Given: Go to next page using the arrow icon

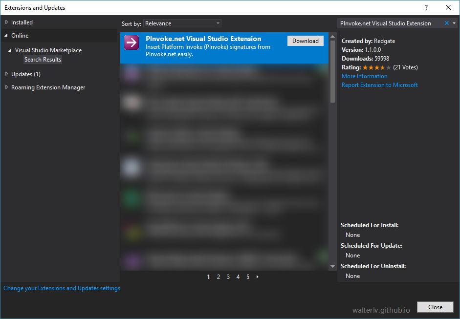Looking at the screenshot, I should (x=257, y=276).
